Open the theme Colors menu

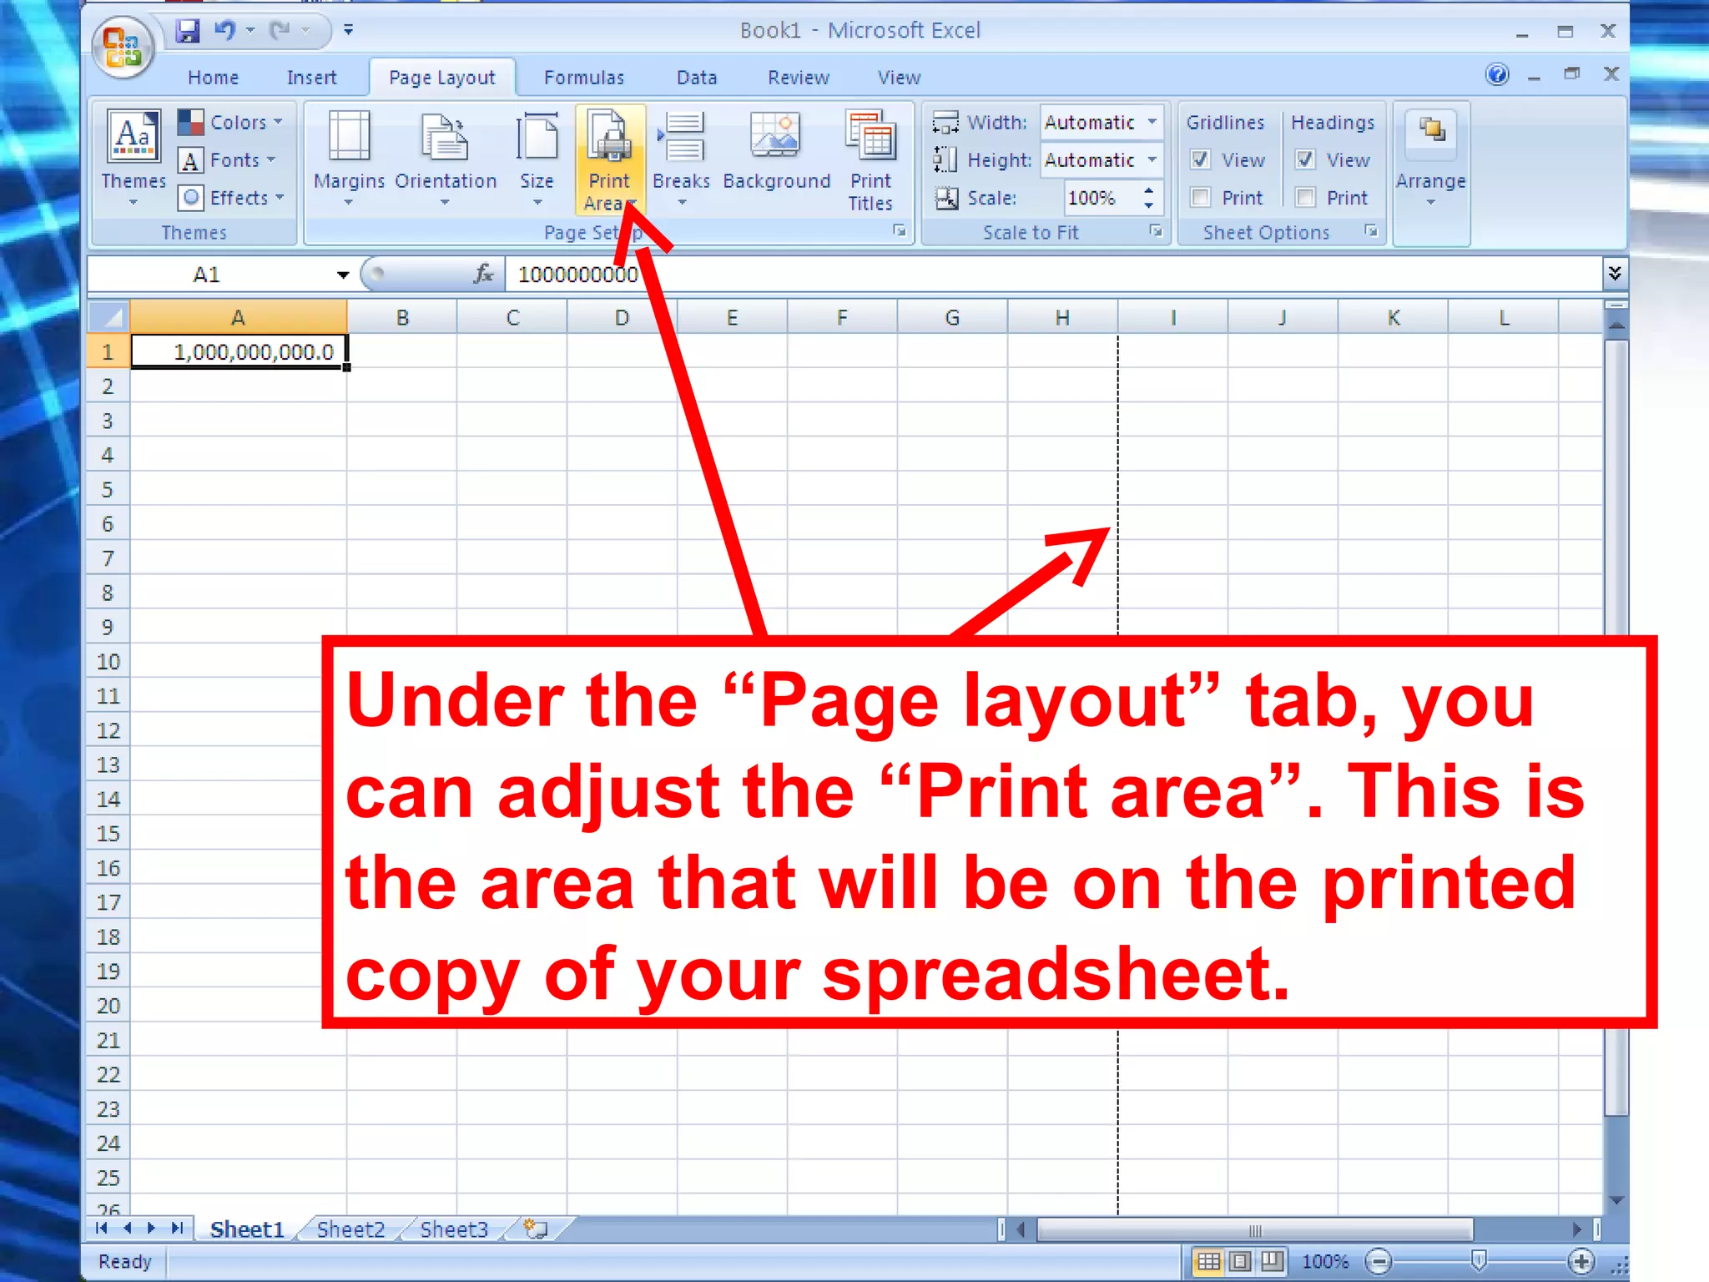[231, 123]
